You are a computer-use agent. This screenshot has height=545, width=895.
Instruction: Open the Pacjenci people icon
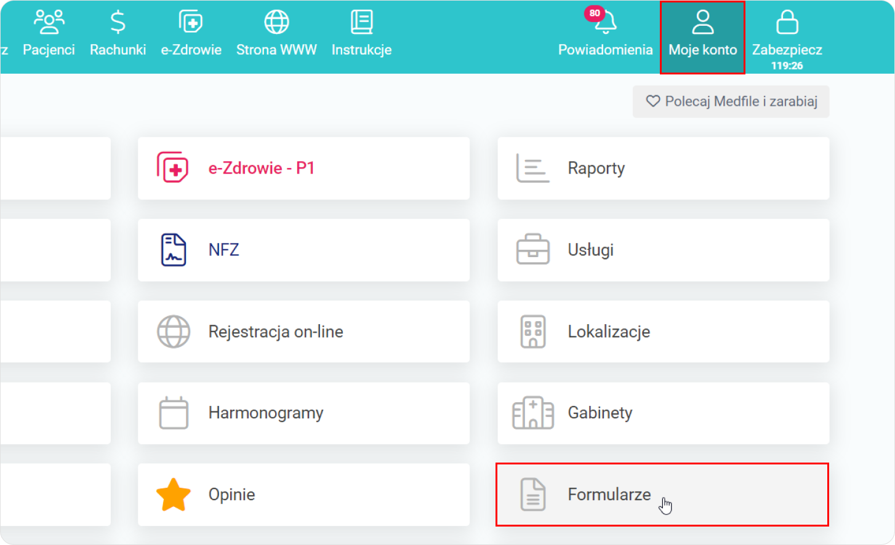49,23
